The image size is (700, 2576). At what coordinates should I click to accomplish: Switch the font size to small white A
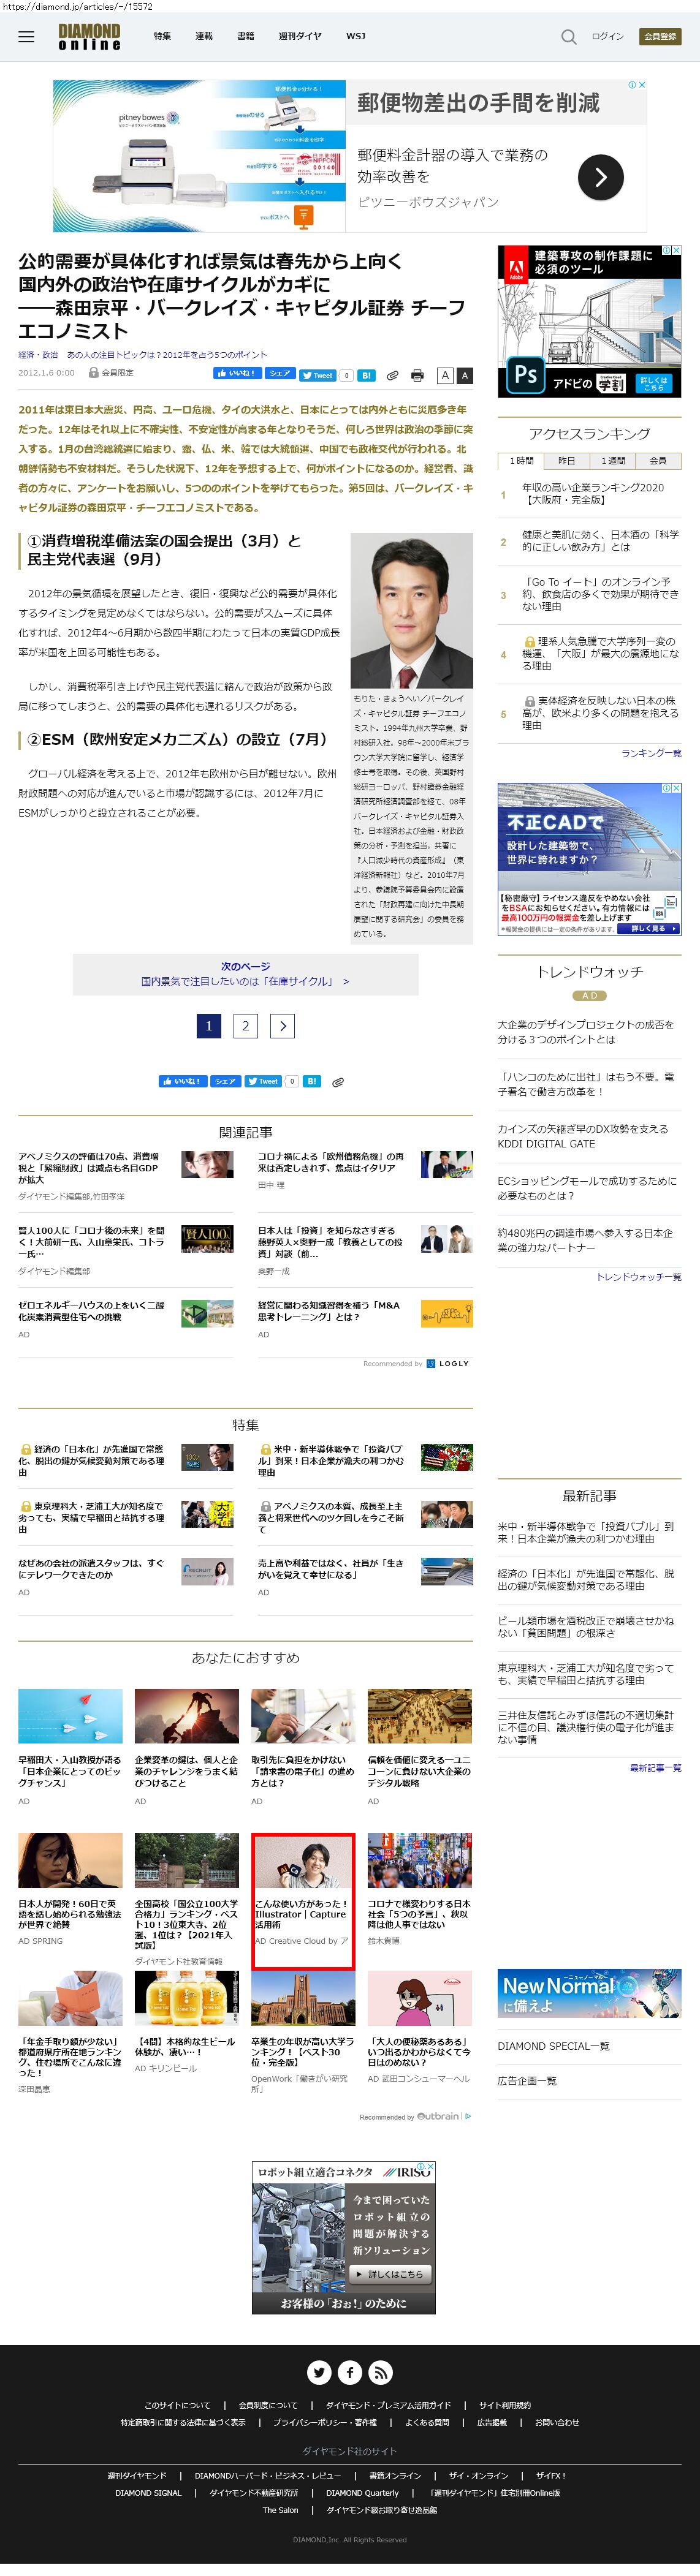tap(445, 375)
